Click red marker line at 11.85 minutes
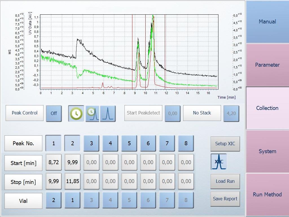289x217 pixels. [x=165, y=51]
